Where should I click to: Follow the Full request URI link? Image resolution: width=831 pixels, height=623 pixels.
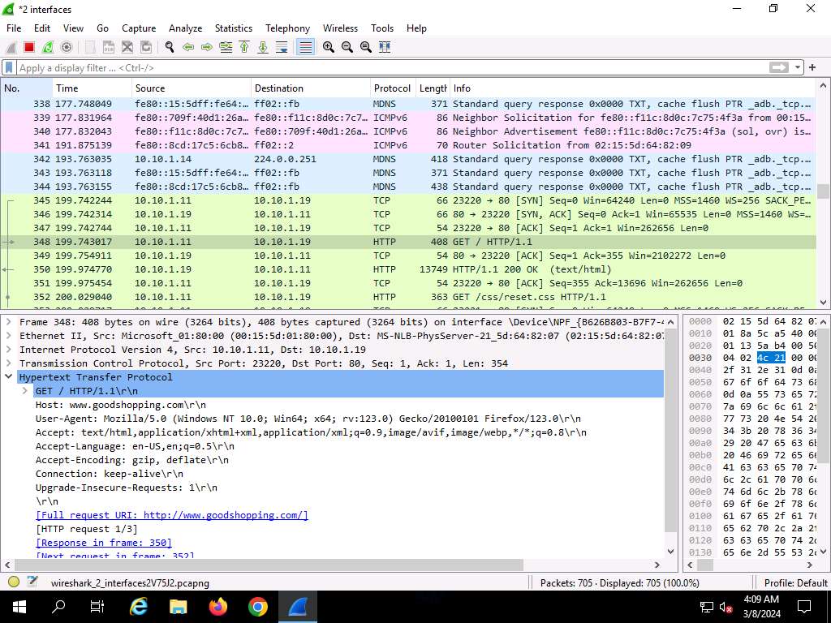click(x=171, y=515)
